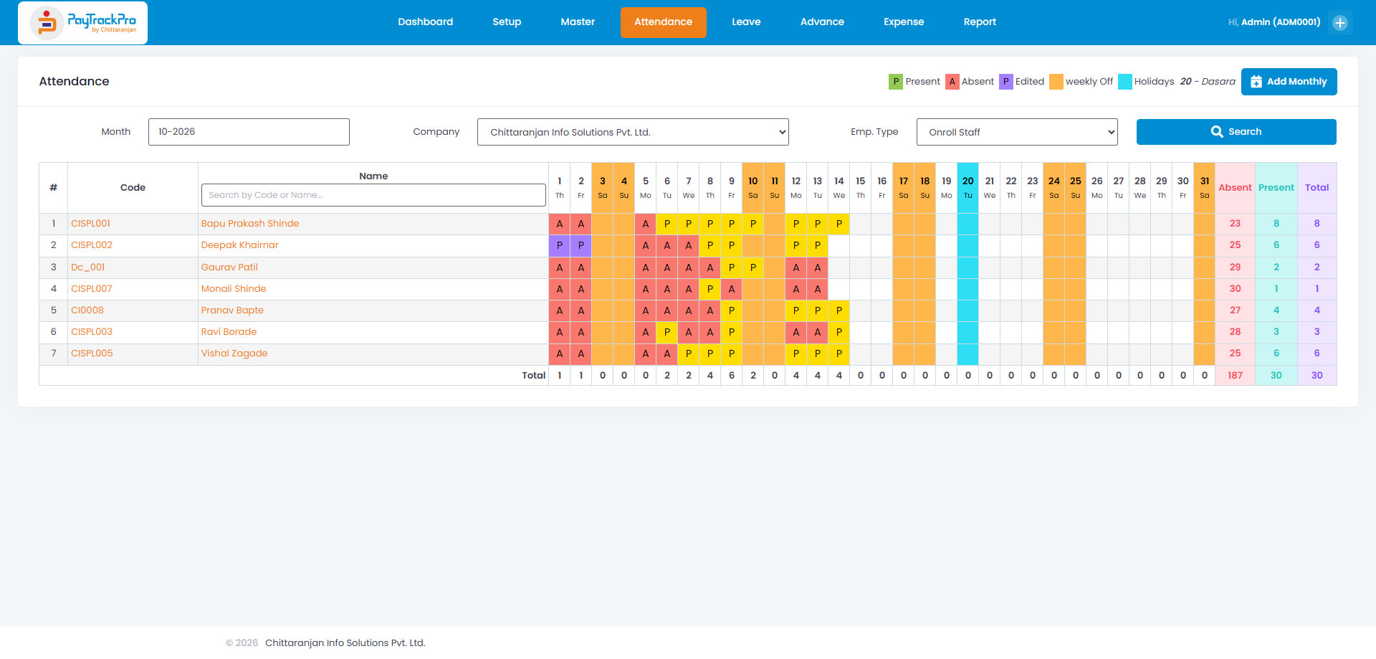Click the Total absent value 187
Viewport: 1376px width, 659px height.
click(x=1236, y=376)
